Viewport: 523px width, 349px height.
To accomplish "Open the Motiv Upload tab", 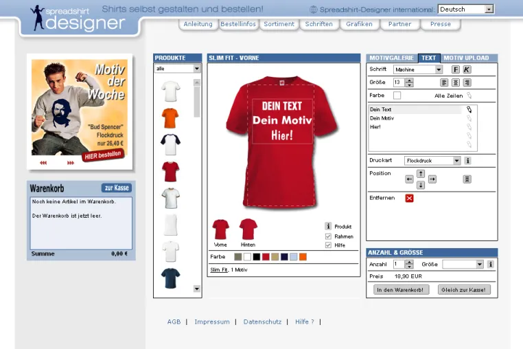I will click(466, 58).
